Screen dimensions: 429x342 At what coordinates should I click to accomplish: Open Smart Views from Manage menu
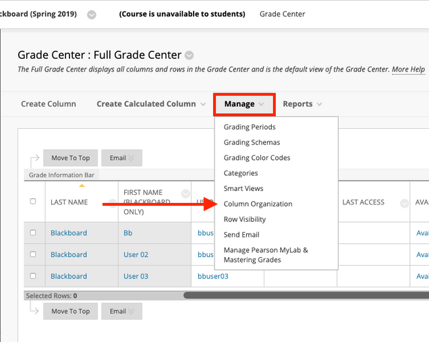click(x=244, y=188)
